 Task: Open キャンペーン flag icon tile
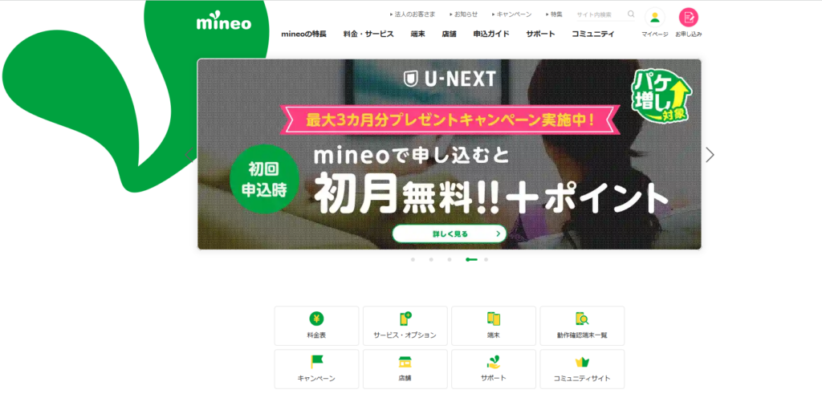tap(316, 369)
